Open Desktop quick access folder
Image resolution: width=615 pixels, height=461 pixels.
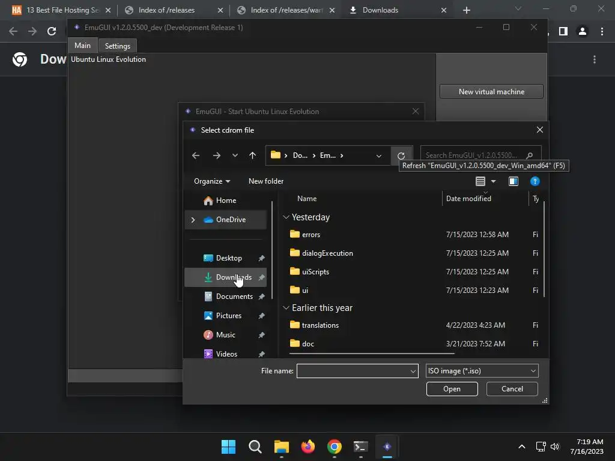pos(226,258)
